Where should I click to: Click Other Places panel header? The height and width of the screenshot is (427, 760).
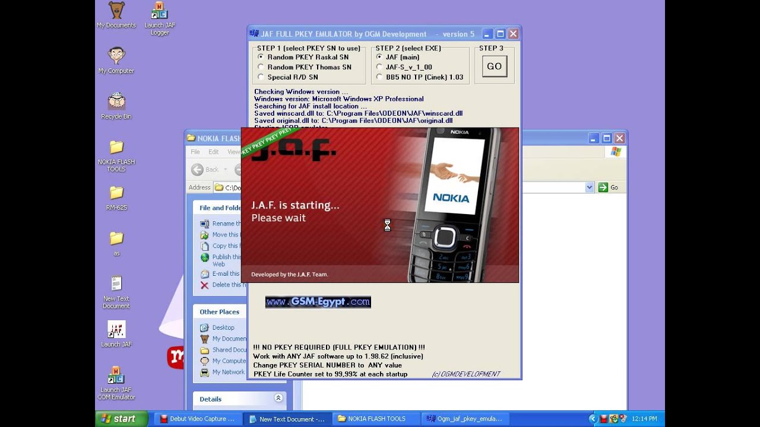[240, 311]
